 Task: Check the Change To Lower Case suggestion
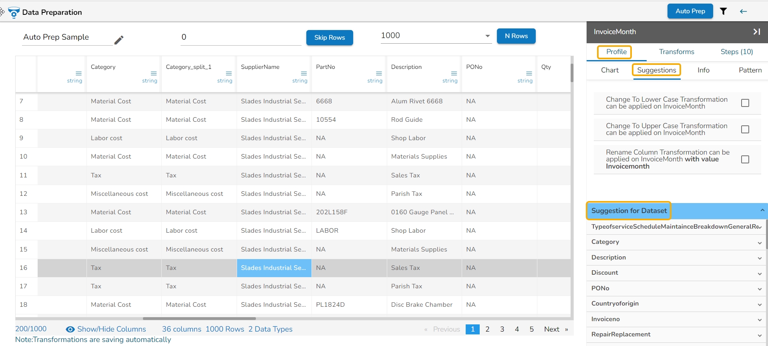coord(745,103)
